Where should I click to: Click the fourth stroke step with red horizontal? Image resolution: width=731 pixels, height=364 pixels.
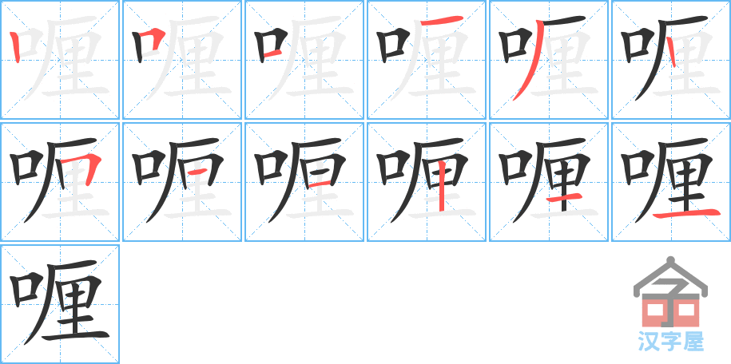[427, 60]
